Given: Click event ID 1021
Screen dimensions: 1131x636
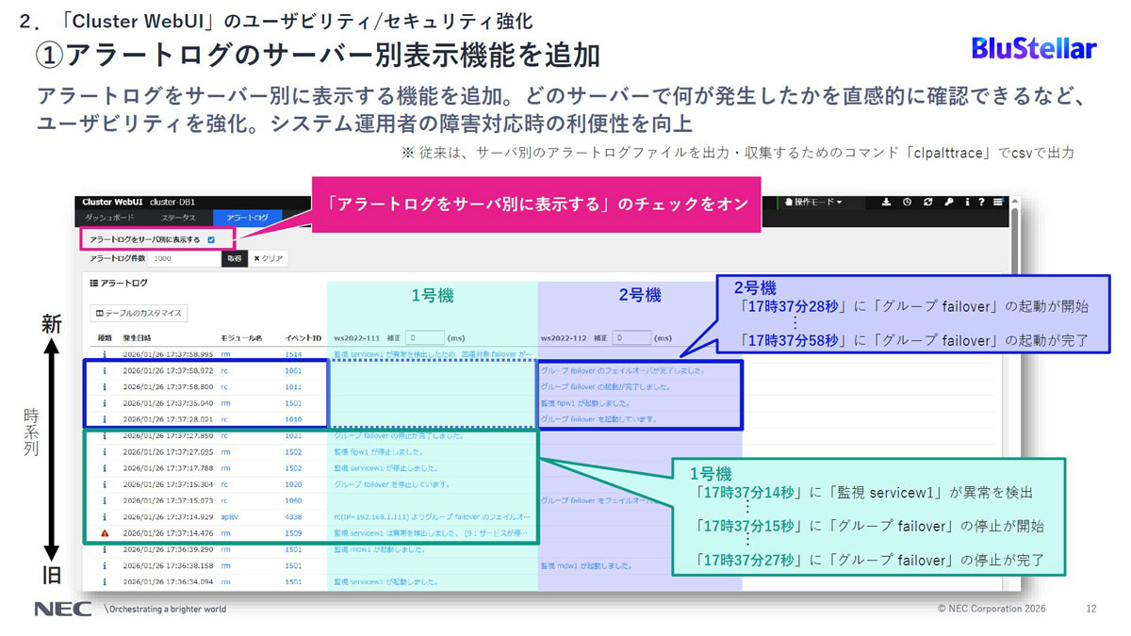Looking at the screenshot, I should tap(293, 435).
